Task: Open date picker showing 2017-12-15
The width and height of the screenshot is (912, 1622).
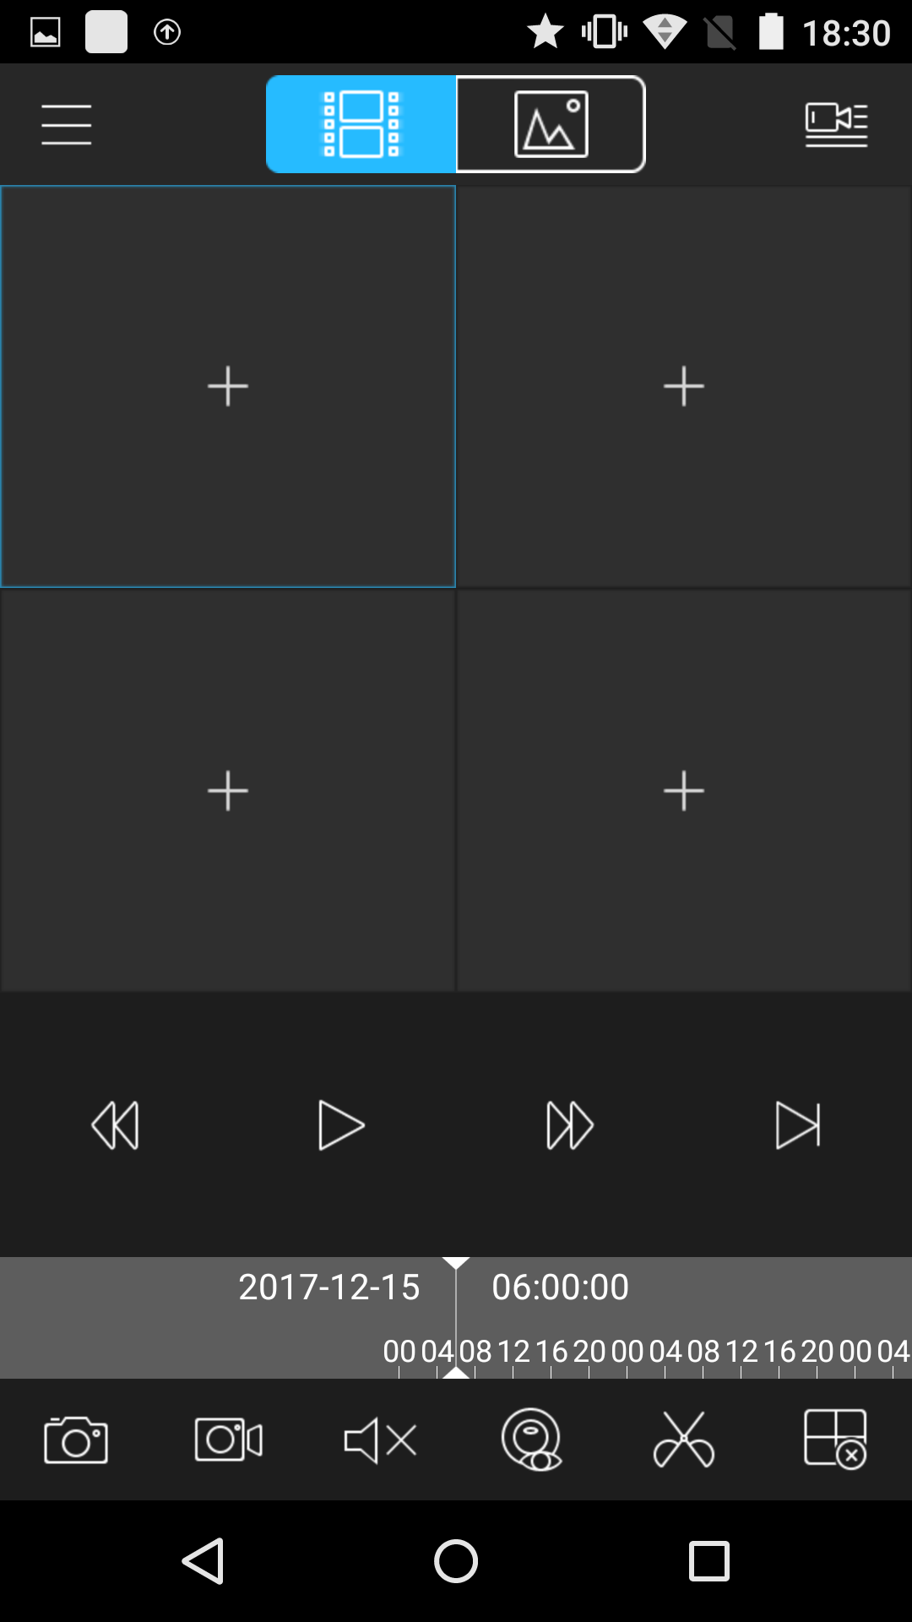Action: click(329, 1287)
